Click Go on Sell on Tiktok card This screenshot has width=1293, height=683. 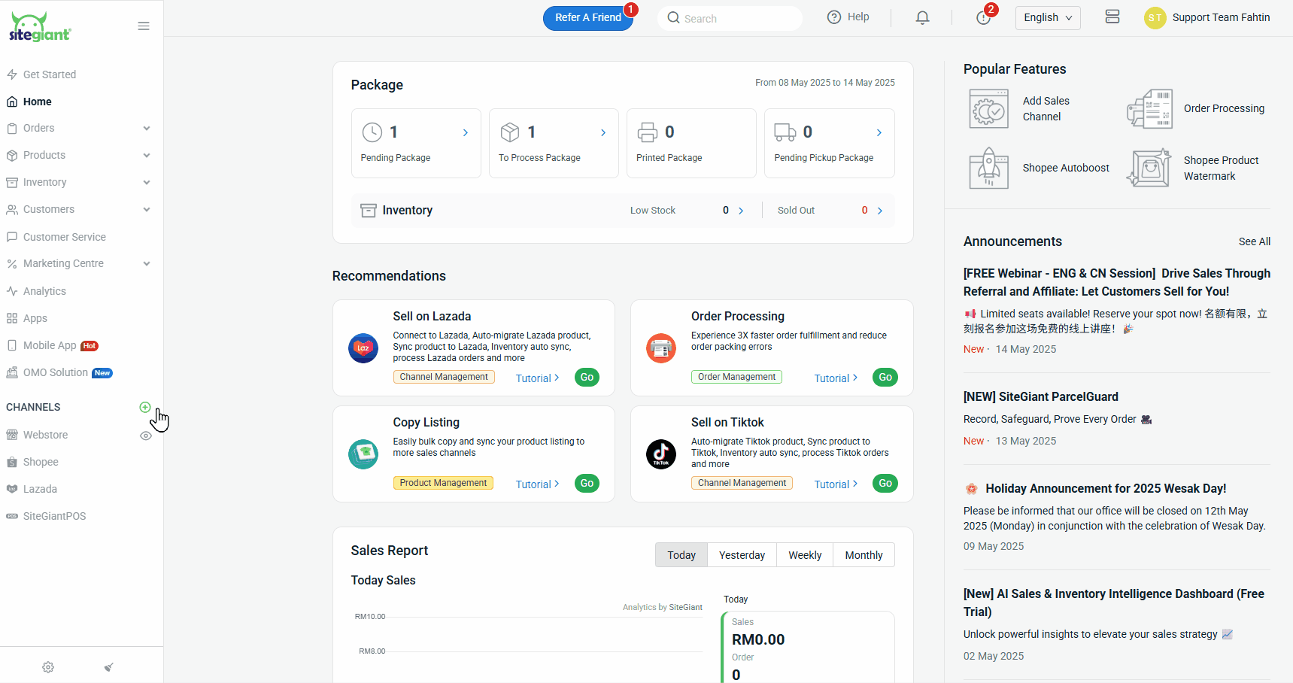[885, 484]
